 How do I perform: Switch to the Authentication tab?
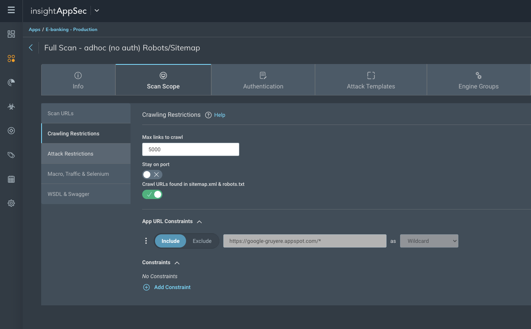coord(263,80)
